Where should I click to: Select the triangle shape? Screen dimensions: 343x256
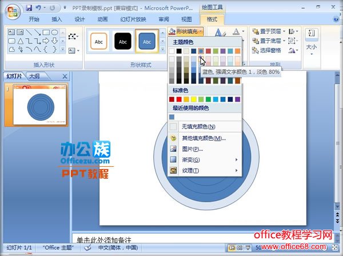tap(20, 41)
